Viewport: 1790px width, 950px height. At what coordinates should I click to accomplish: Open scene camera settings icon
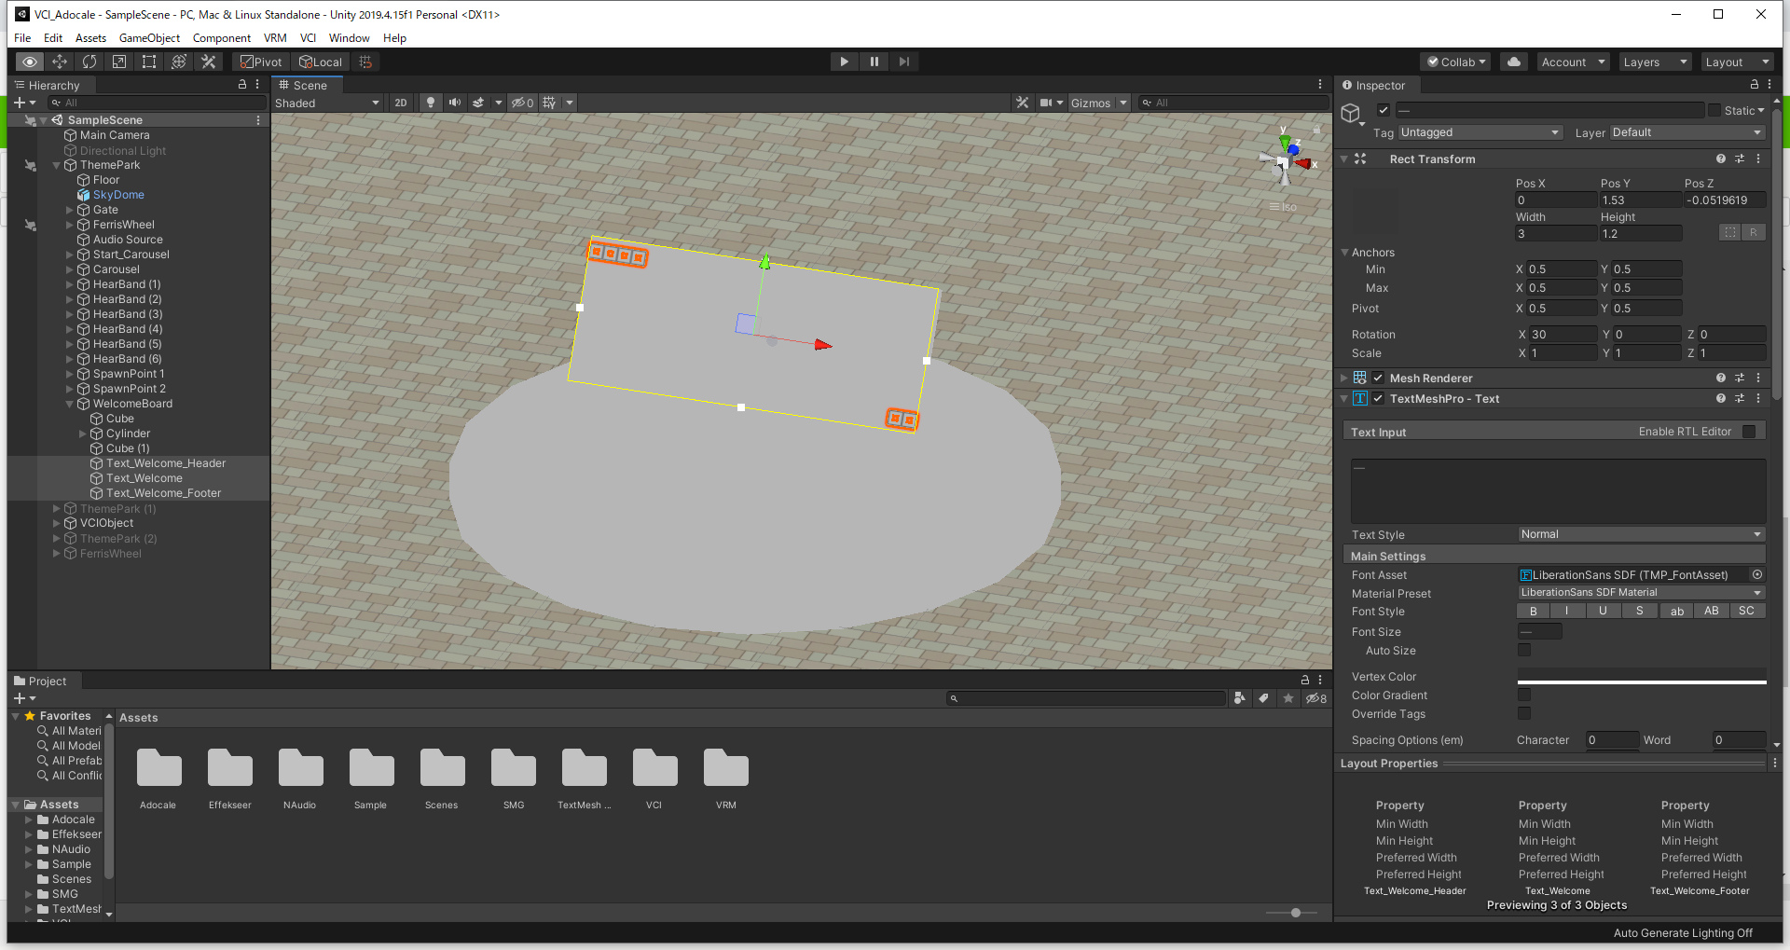[1046, 103]
